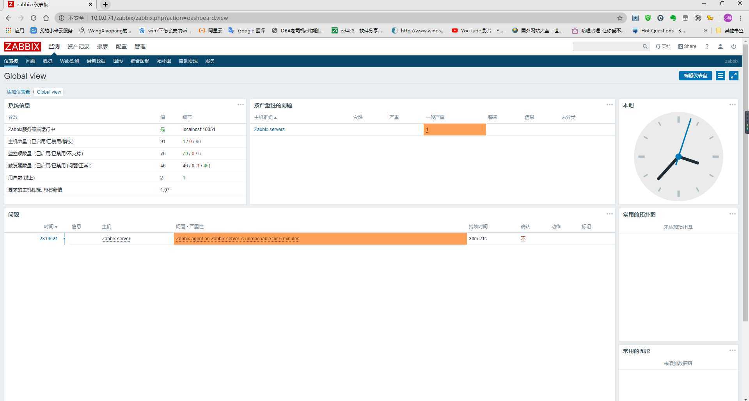Open Chrome three-dot menu
This screenshot has height=401, width=749.
[740, 18]
